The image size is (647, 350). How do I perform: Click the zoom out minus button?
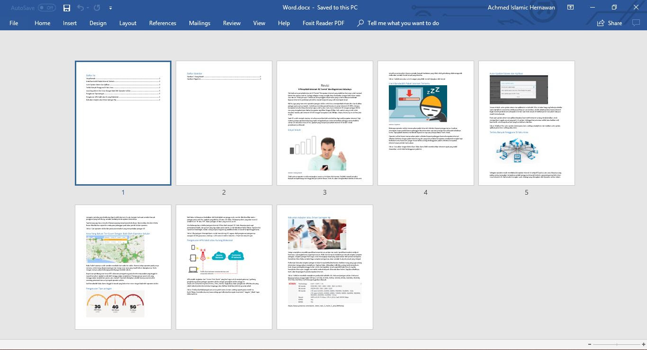(x=589, y=344)
